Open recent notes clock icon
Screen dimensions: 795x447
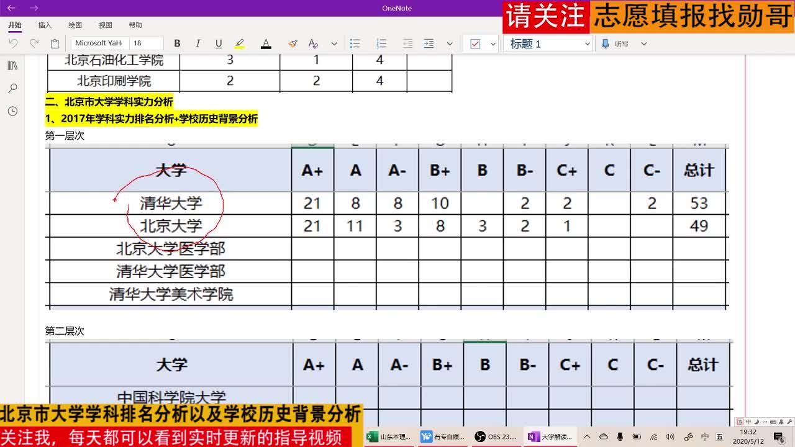point(12,111)
